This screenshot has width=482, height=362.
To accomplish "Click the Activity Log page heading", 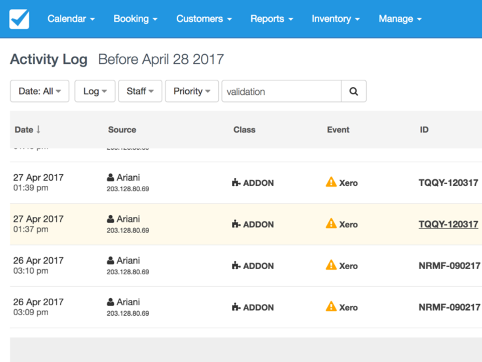I will tap(49, 59).
